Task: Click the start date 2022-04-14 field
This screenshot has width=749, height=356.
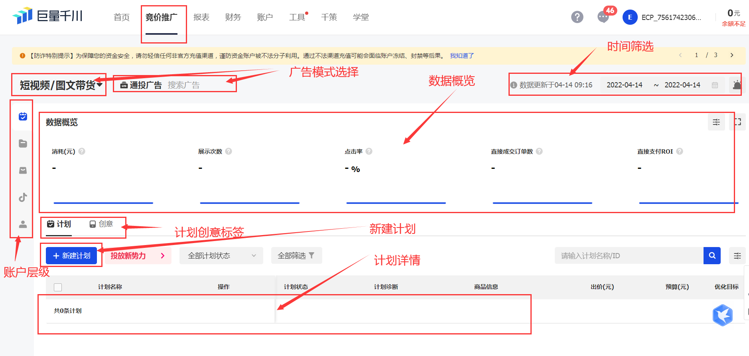Action: [x=625, y=85]
